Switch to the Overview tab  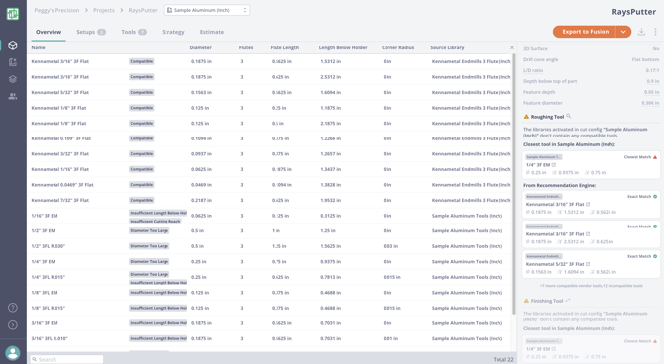click(x=49, y=32)
